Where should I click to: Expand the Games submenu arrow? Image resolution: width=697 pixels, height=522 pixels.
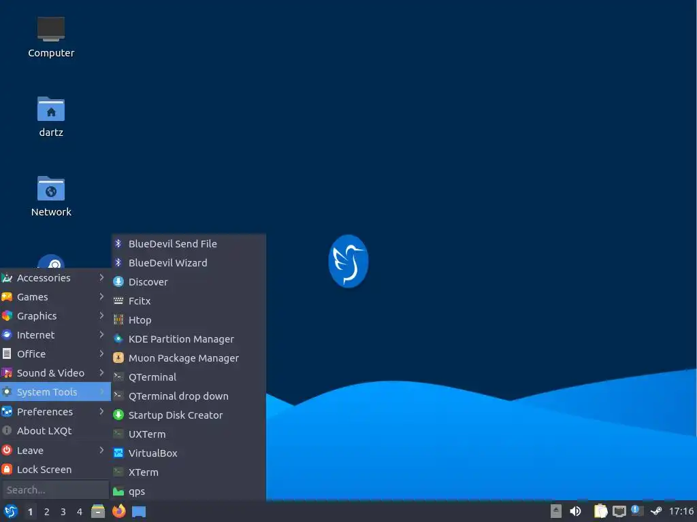coord(101,296)
